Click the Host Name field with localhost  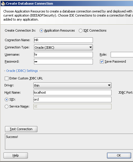[x=72, y=92]
